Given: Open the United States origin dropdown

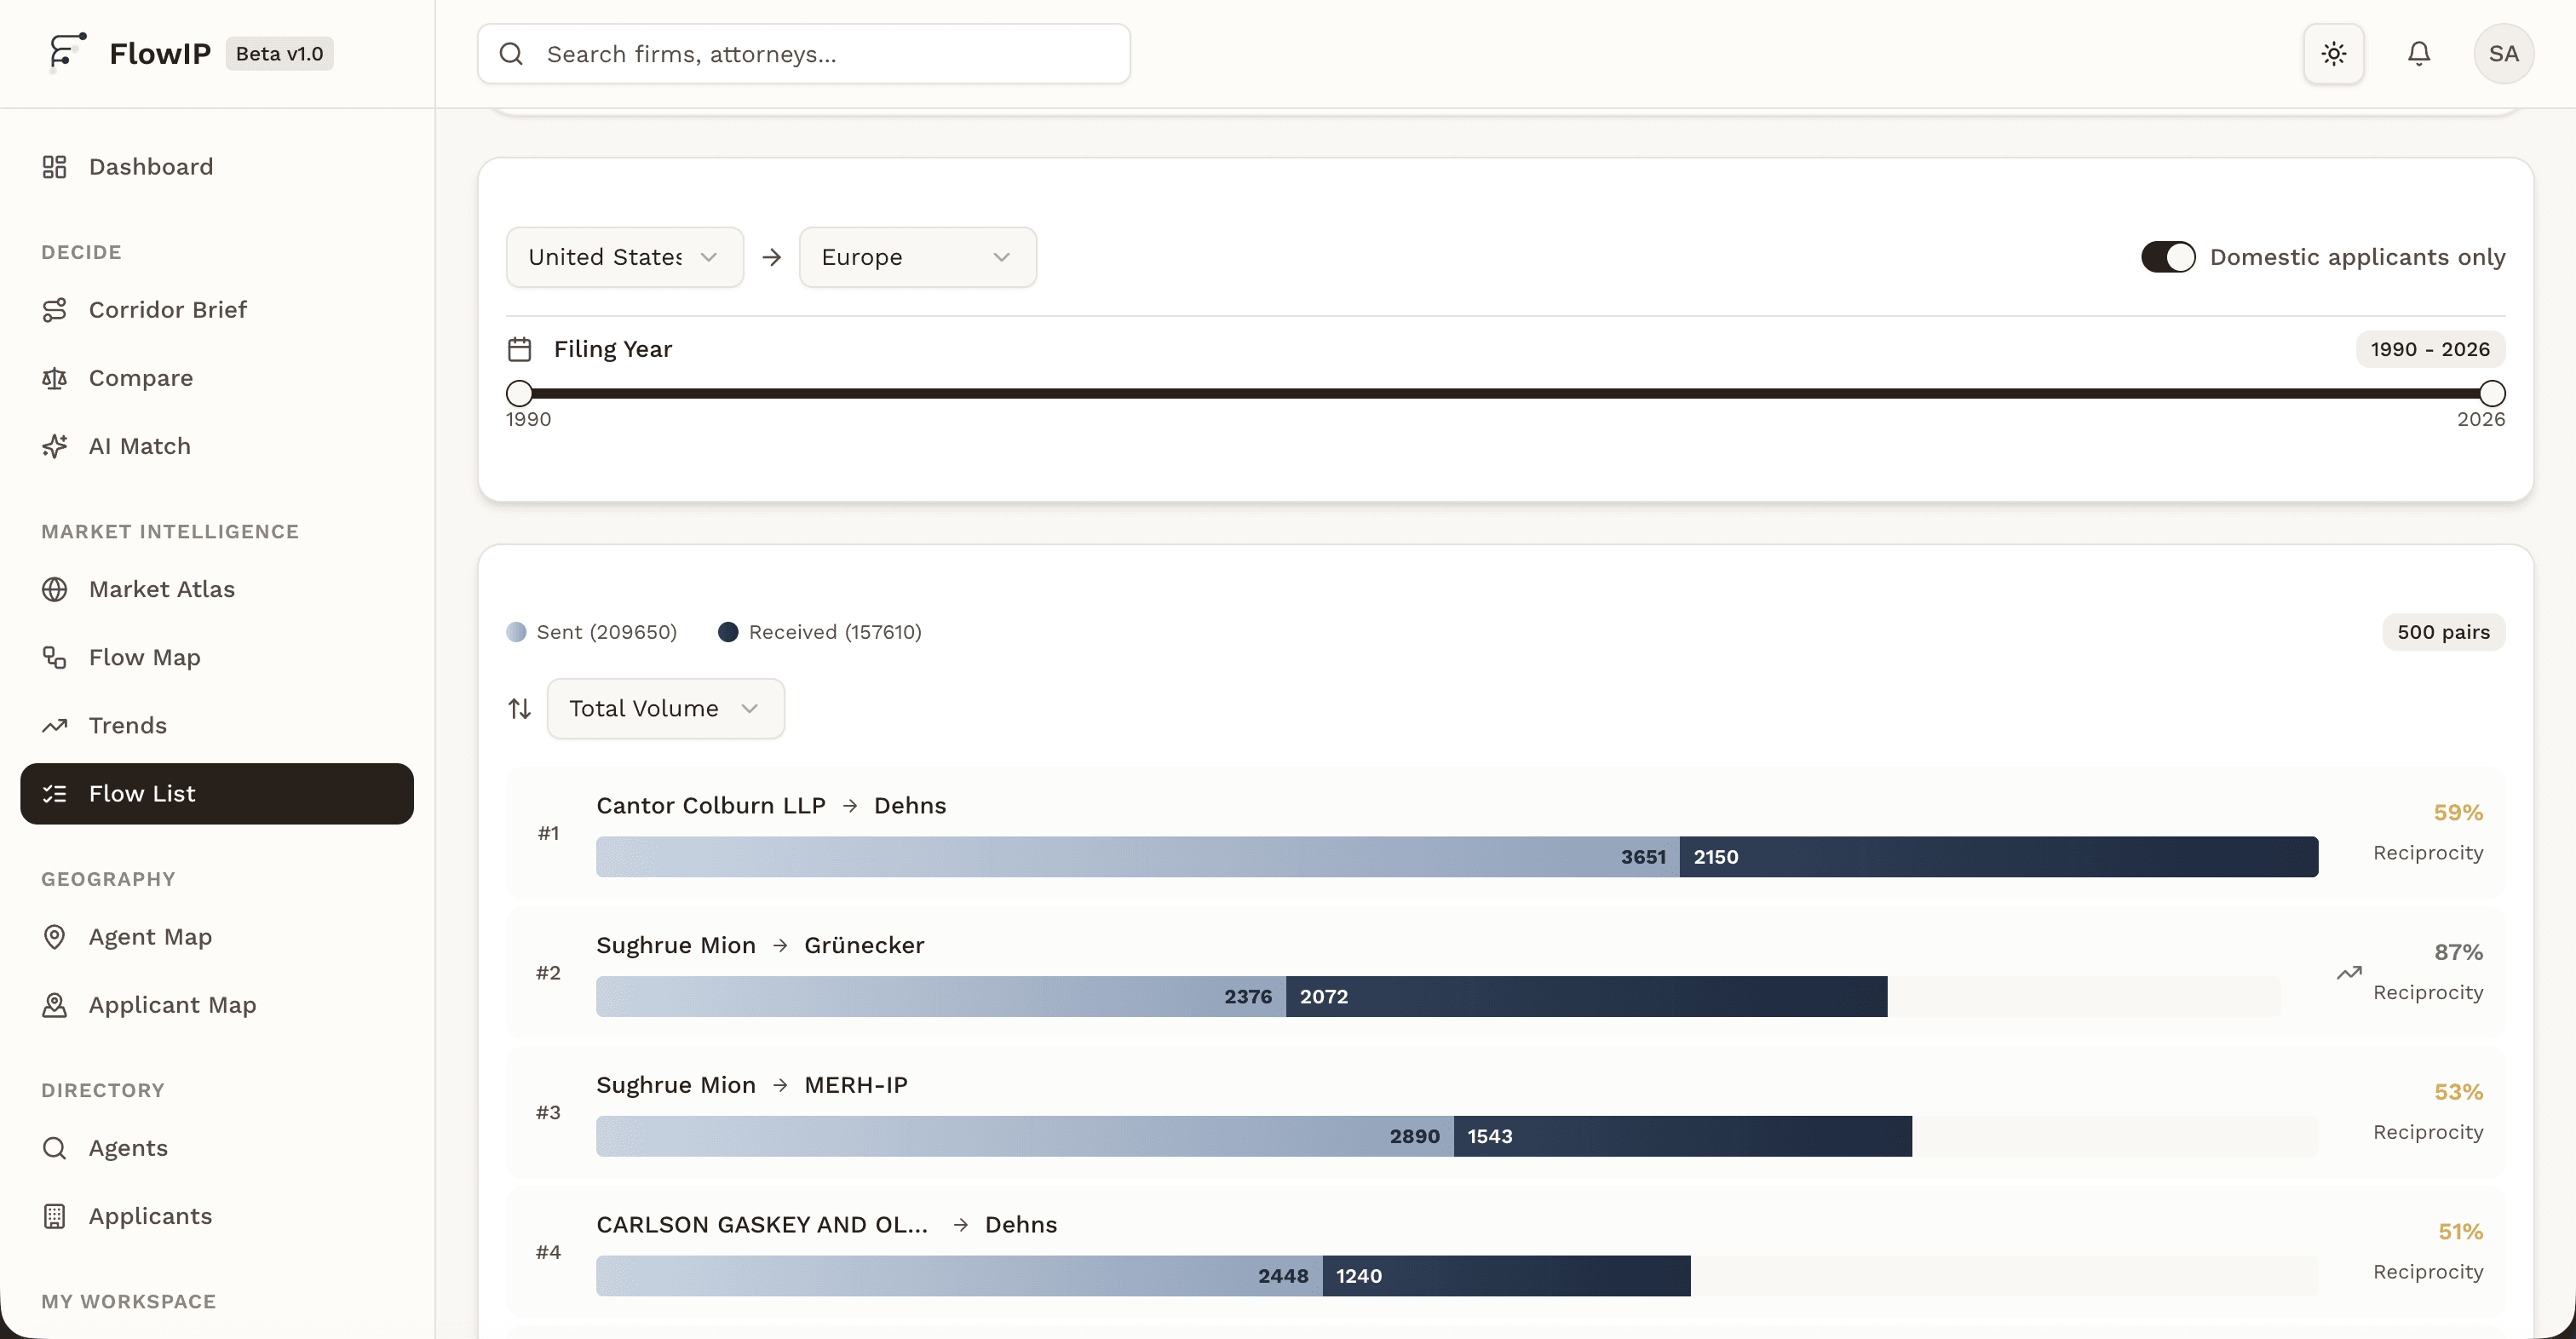Looking at the screenshot, I should [624, 257].
